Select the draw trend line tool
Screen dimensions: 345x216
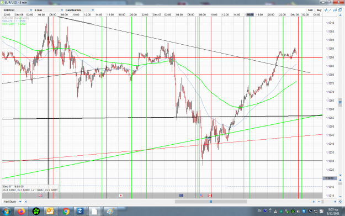330,10
